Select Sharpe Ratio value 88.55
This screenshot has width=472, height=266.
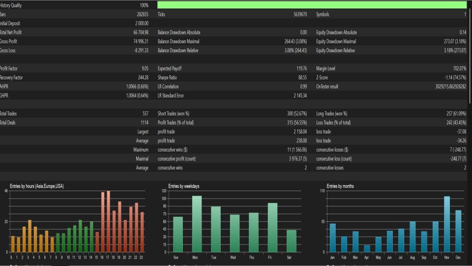pyautogui.click(x=302, y=77)
